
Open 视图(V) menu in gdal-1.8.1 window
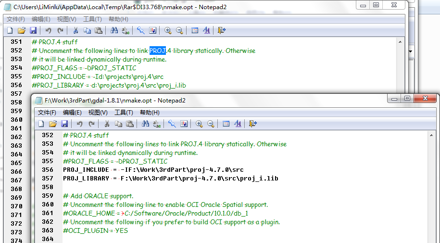coord(98,113)
